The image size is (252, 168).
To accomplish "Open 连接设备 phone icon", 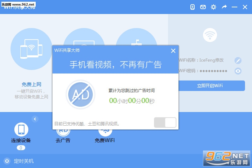I will [x=21, y=129].
